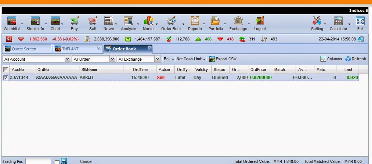This screenshot has width=372, height=164.
Task: Open the All Order filter dropdown
Action: (94, 59)
